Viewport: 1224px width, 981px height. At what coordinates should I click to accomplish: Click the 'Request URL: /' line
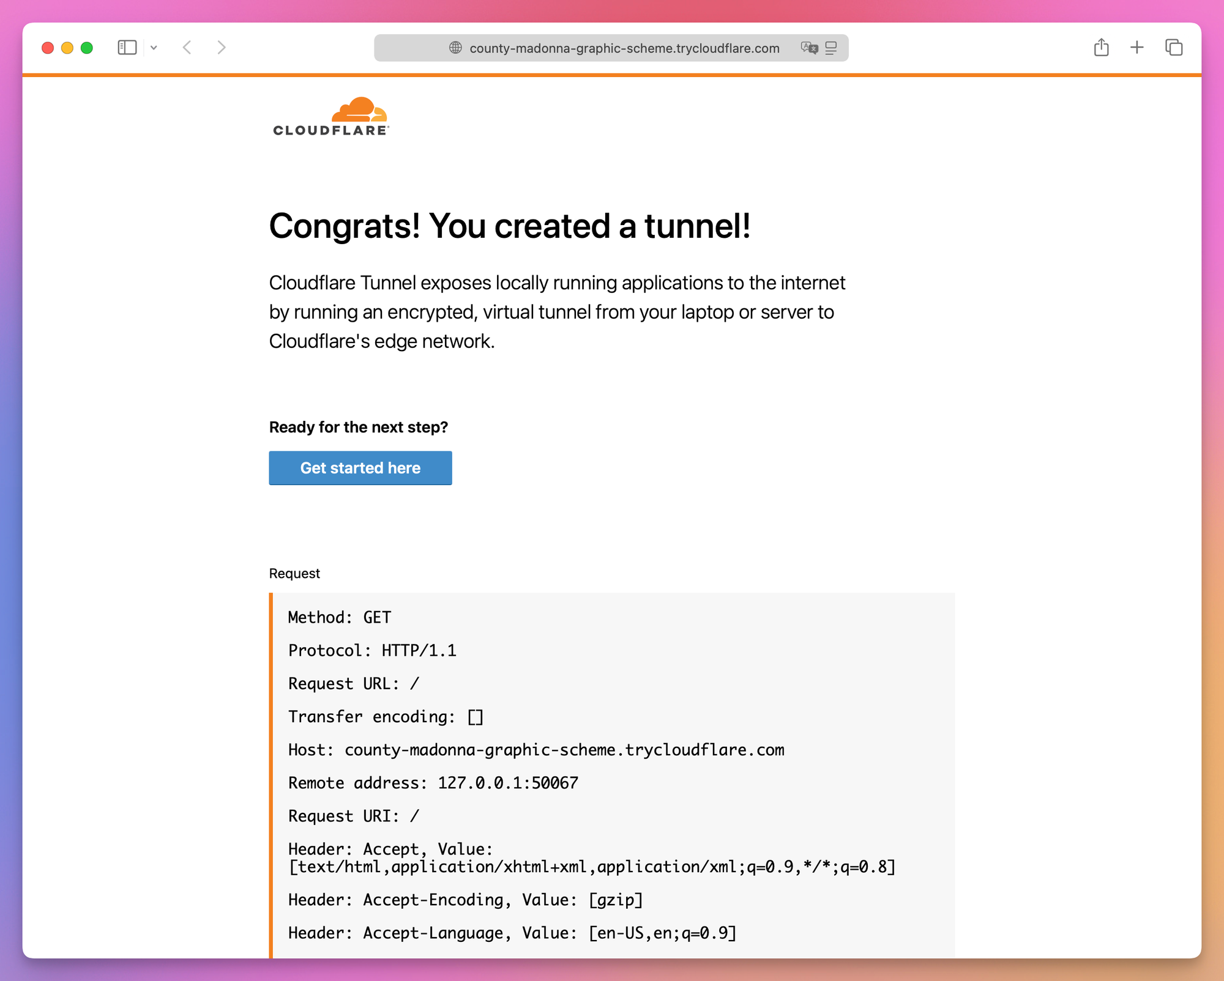tap(354, 684)
